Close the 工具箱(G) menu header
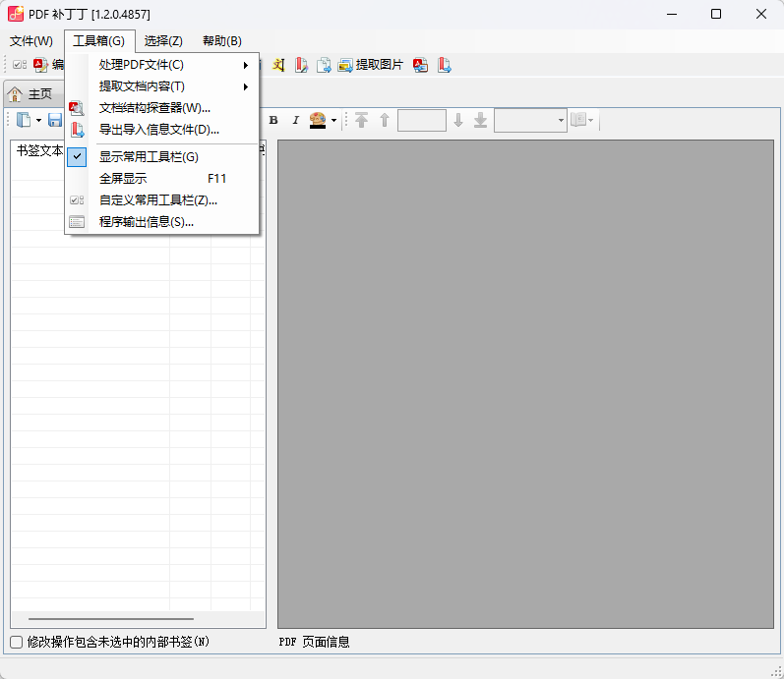 pos(99,41)
